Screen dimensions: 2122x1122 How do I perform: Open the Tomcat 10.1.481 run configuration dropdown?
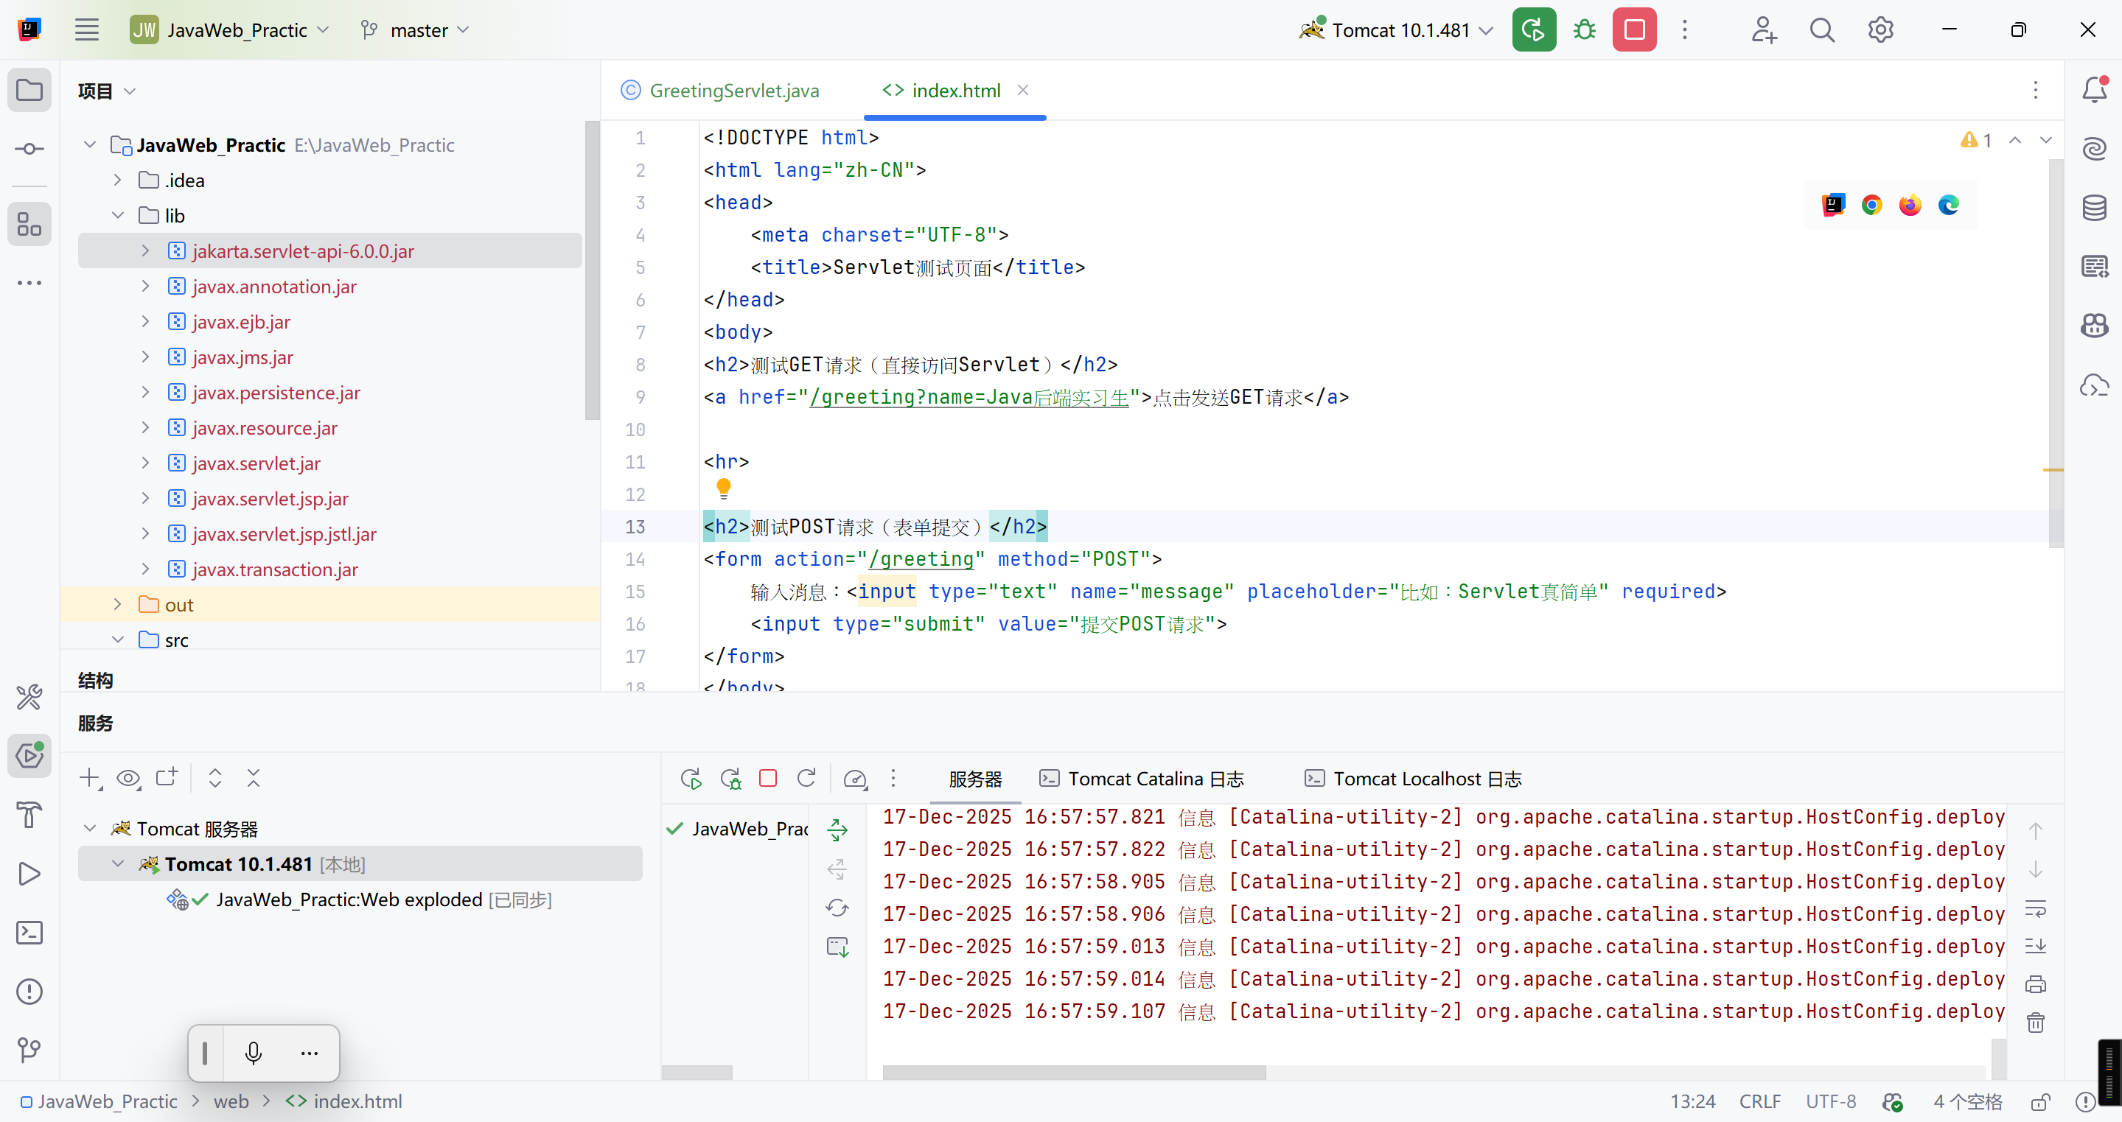pyautogui.click(x=1399, y=30)
